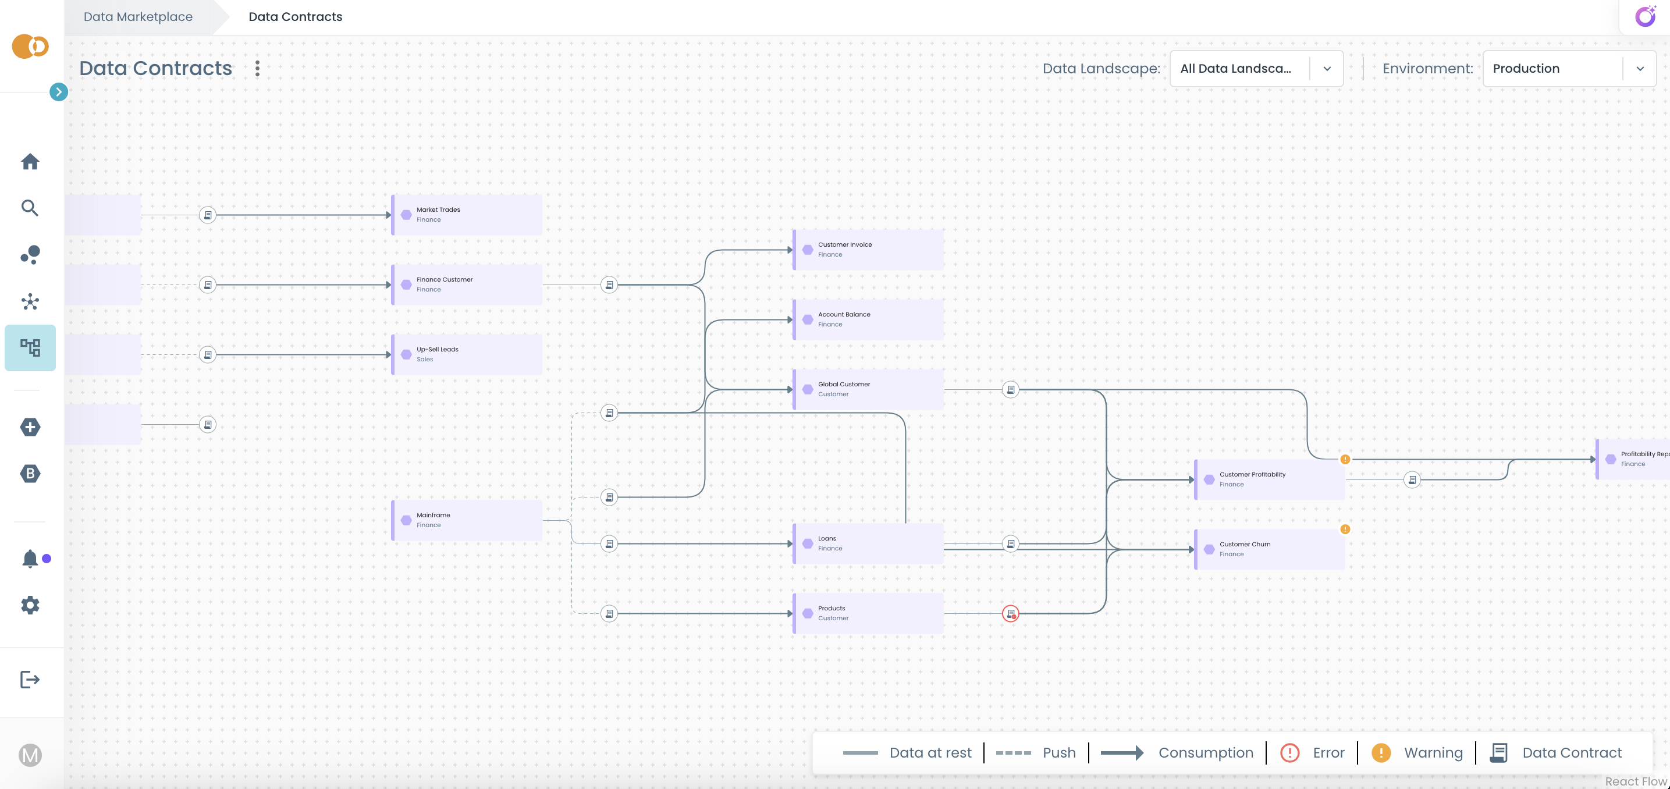Open the notifications bell icon
1670x789 pixels.
click(30, 558)
